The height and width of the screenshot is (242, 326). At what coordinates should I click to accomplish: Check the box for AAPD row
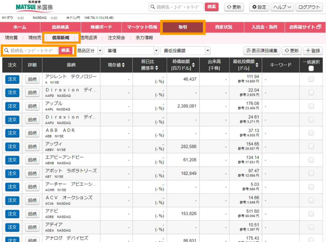[x=311, y=93]
